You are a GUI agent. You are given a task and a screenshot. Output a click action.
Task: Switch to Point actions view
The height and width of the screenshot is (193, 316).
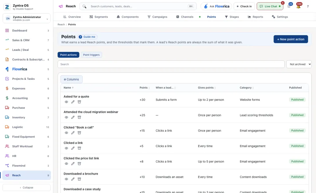pyautogui.click(x=68, y=55)
